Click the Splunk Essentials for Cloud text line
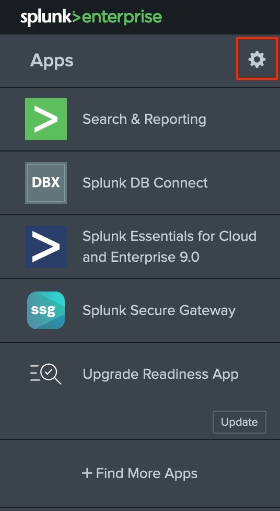 169,236
